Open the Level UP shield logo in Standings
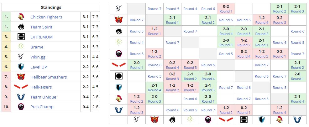 (21, 67)
